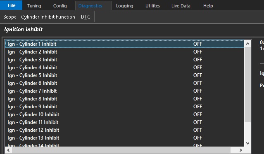Screen dimensions: 264x154
Task: Select the Diagnostics tab
Action: point(90,6)
